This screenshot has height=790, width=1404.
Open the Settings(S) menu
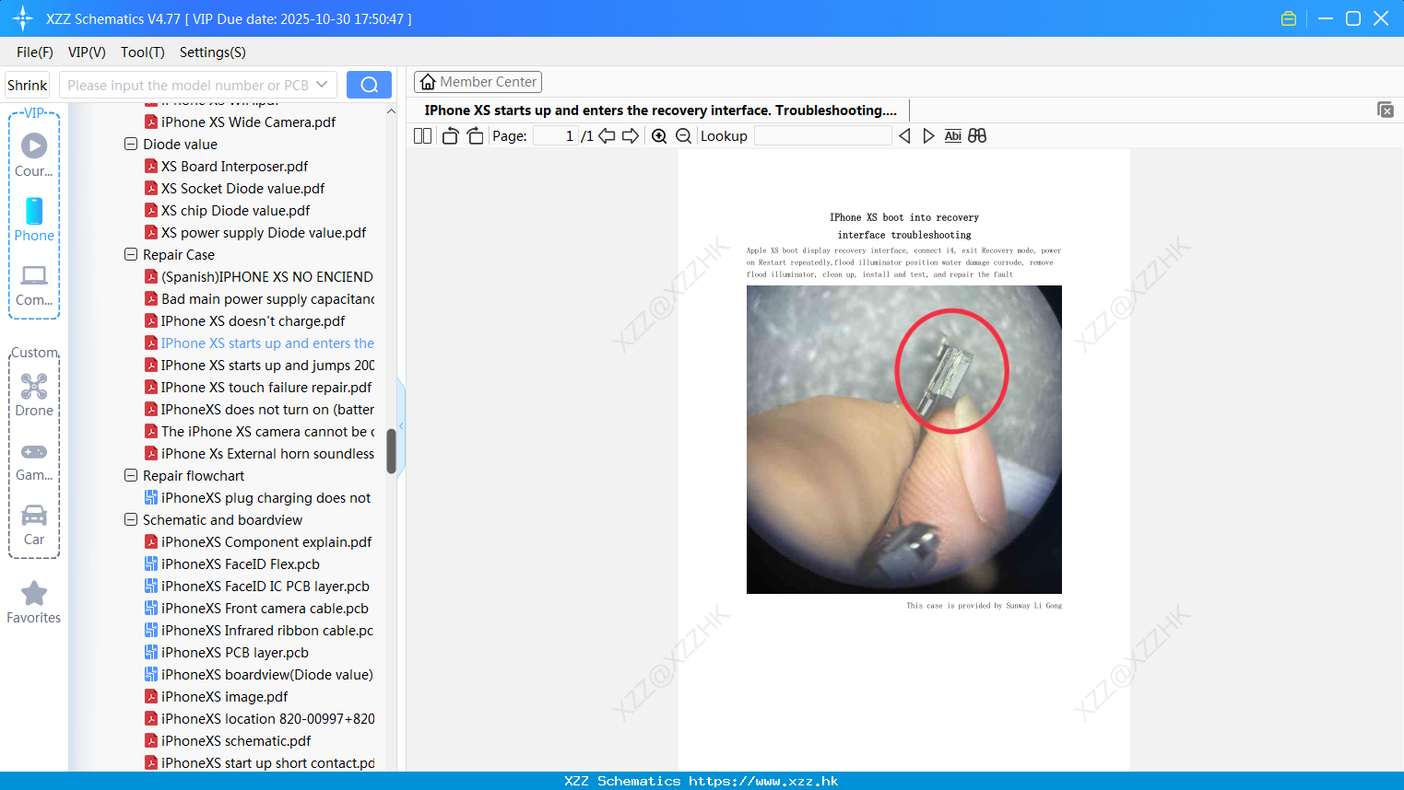(213, 52)
